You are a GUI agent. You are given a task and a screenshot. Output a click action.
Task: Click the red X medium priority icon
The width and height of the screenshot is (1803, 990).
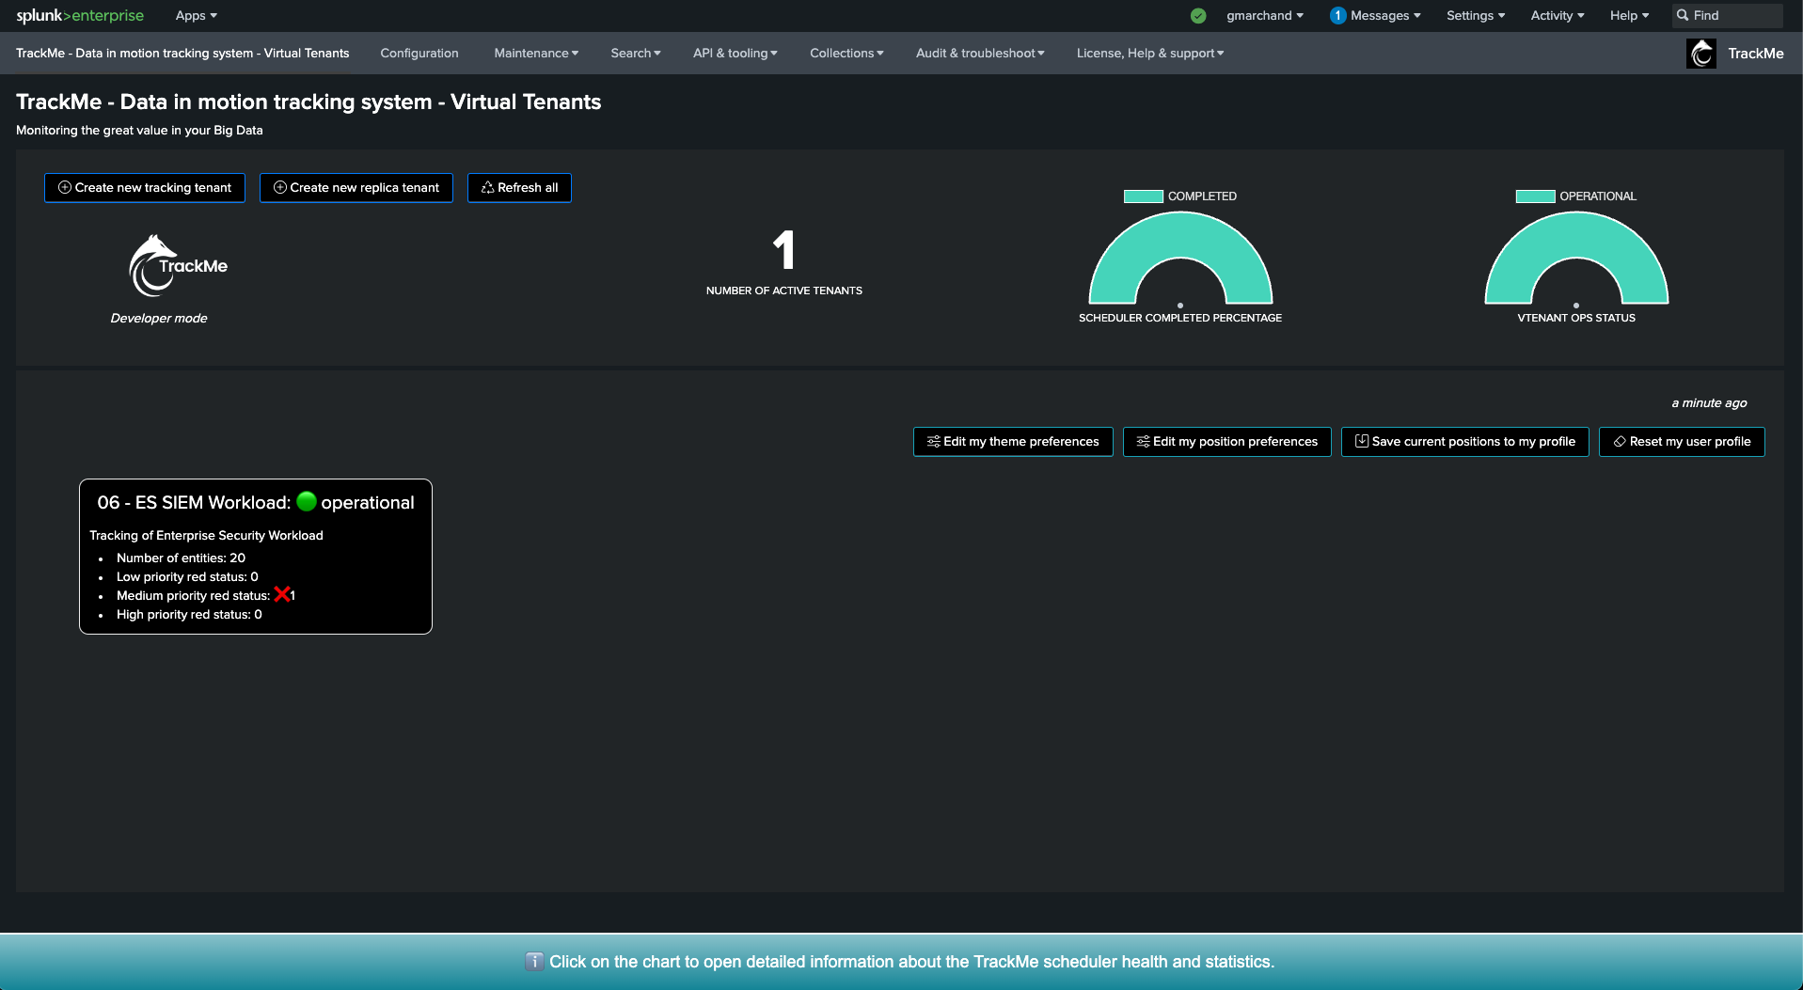pyautogui.click(x=282, y=594)
